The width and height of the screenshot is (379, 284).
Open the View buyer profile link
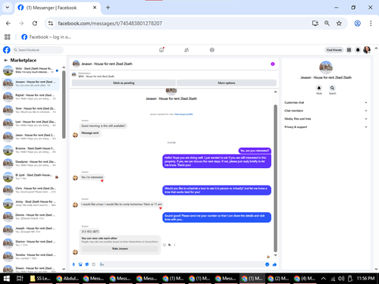[x=183, y=114]
